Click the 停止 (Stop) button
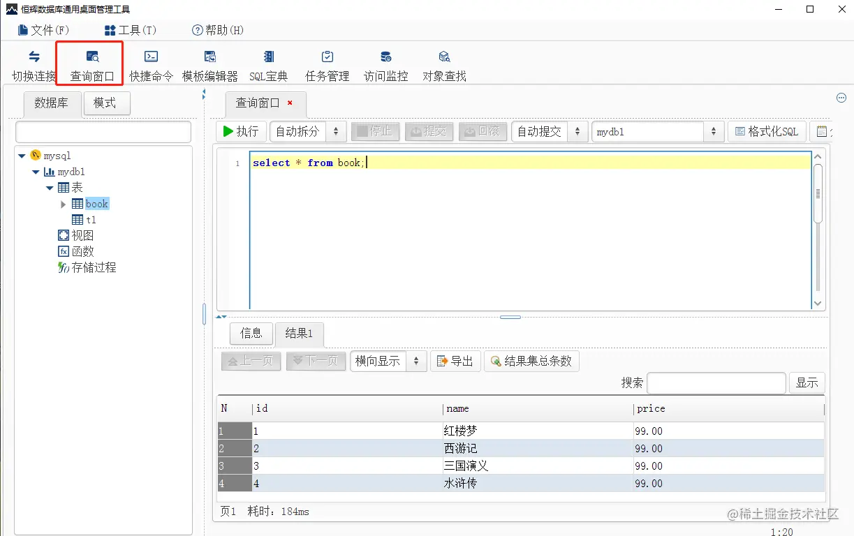854x536 pixels. pos(374,131)
